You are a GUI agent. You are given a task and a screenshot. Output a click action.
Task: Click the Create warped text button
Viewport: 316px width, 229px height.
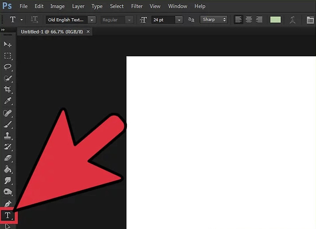293,20
